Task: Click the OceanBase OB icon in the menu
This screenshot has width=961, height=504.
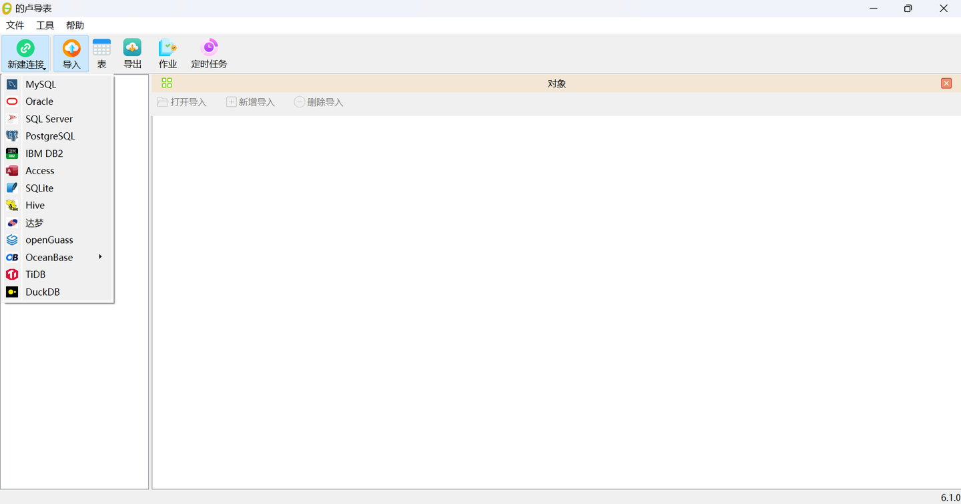Action: 12,257
